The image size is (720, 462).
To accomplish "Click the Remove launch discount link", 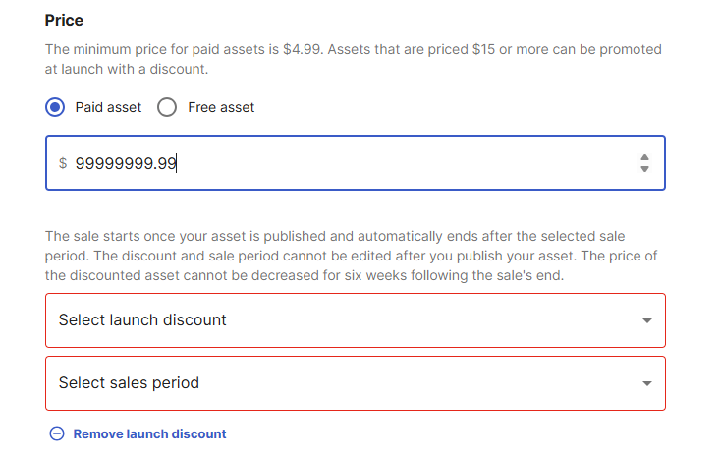I will [149, 433].
